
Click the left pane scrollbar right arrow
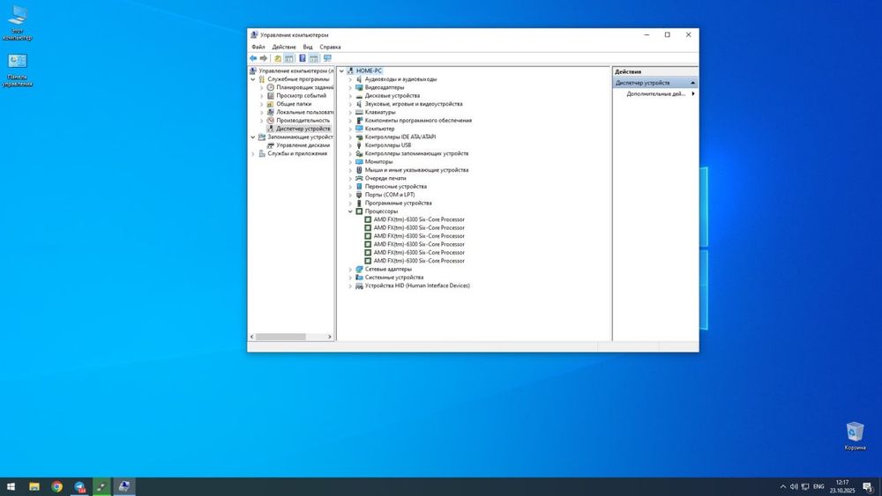pyautogui.click(x=330, y=337)
